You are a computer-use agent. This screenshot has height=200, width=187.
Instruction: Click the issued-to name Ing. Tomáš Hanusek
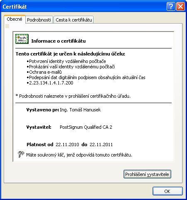click(x=80, y=110)
